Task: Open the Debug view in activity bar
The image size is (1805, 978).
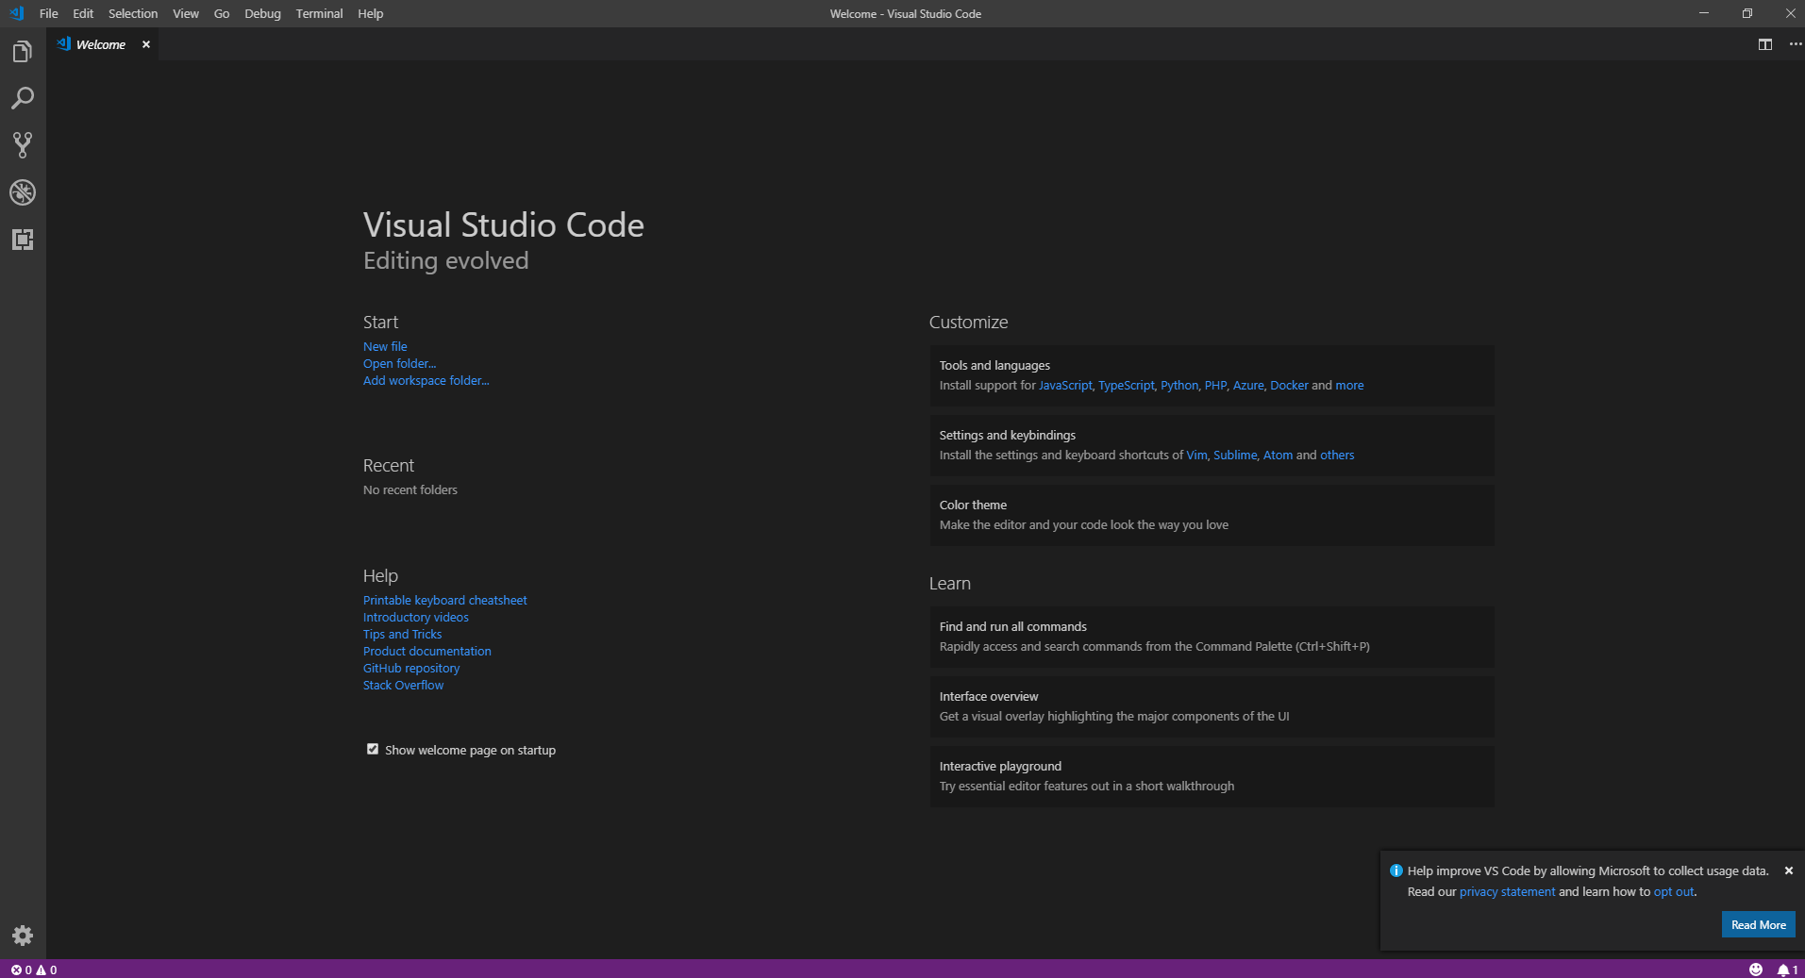Action: 23,192
